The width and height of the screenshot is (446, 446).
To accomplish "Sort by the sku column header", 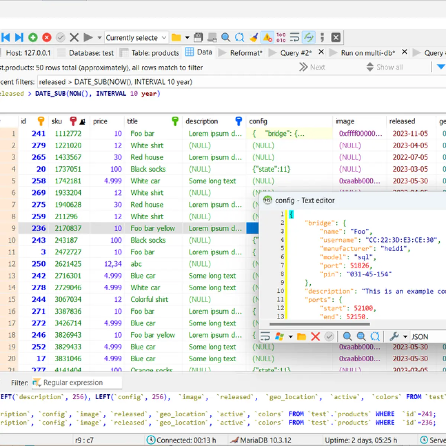I will point(69,121).
